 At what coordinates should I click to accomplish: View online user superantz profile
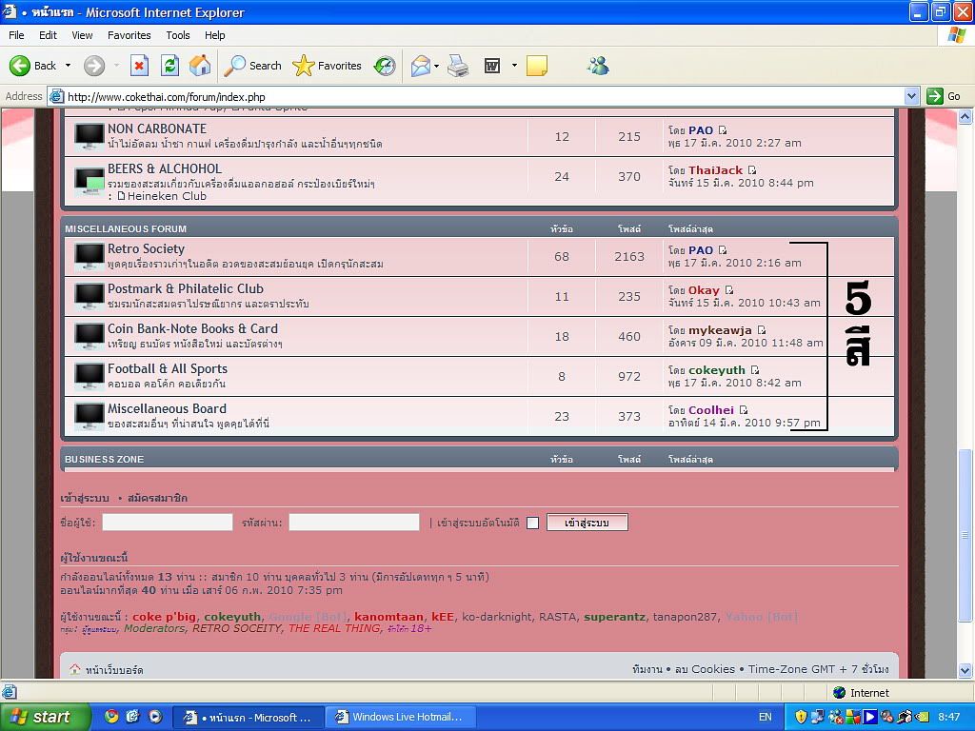coord(614,617)
